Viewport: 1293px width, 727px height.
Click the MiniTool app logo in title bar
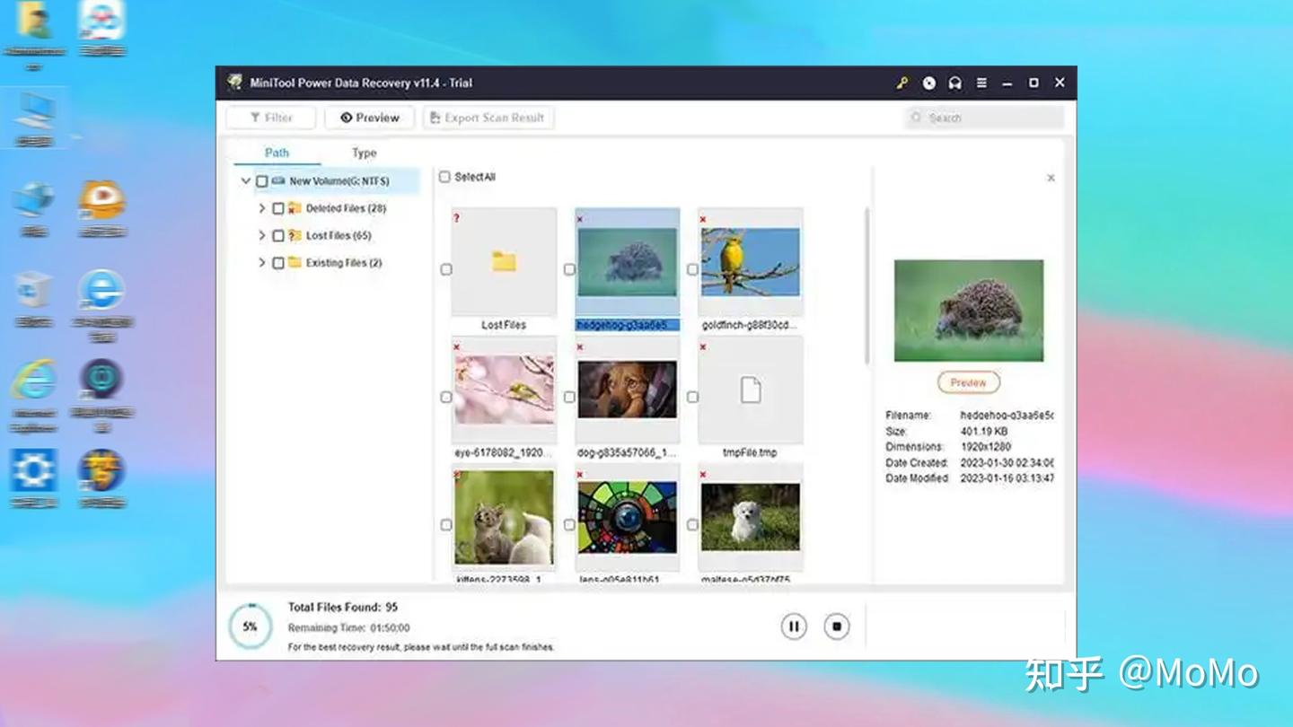[x=235, y=83]
